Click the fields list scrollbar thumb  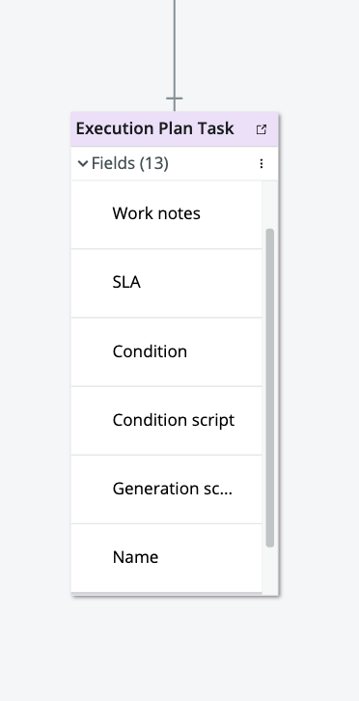pos(269,387)
